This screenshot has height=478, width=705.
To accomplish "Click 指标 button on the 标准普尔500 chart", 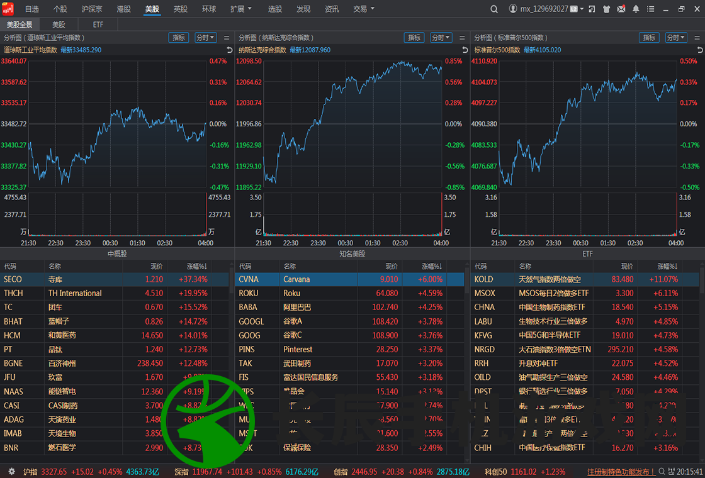I will tap(649, 38).
